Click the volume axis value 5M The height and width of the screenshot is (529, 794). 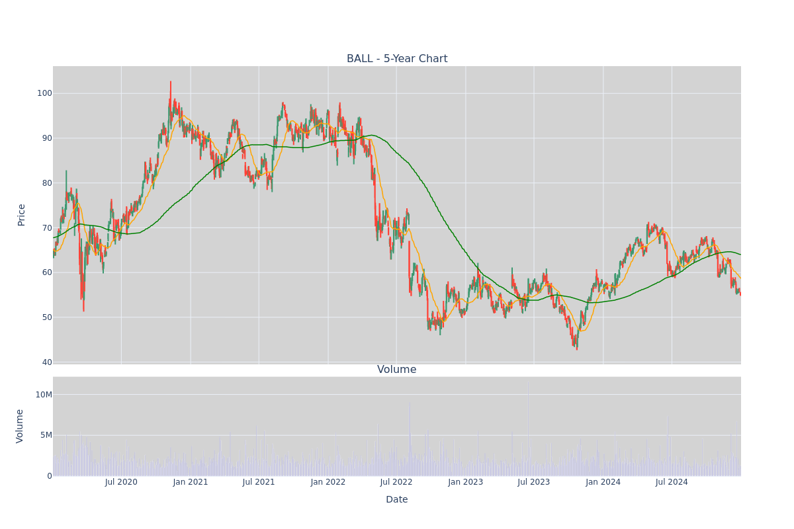click(46, 435)
